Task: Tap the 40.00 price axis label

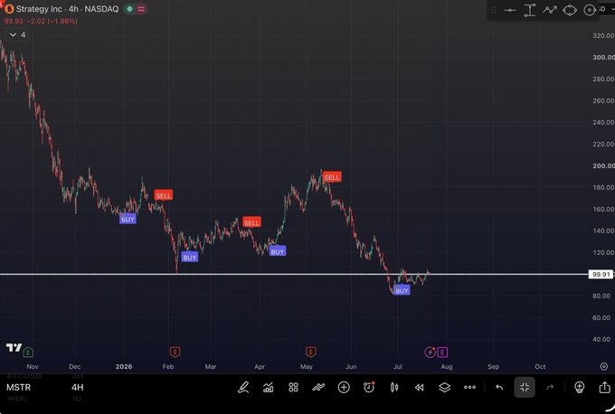Action: click(601, 340)
